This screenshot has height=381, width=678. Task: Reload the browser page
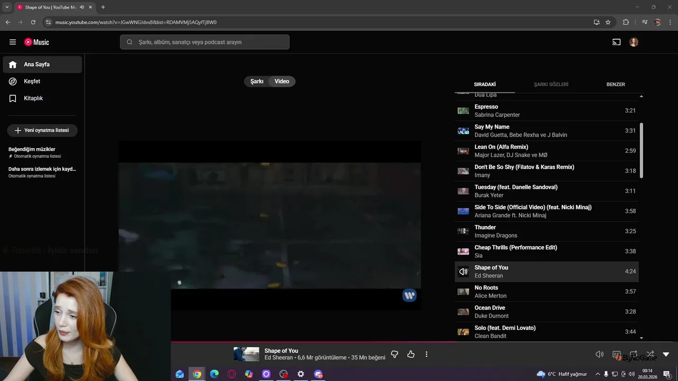pos(33,22)
